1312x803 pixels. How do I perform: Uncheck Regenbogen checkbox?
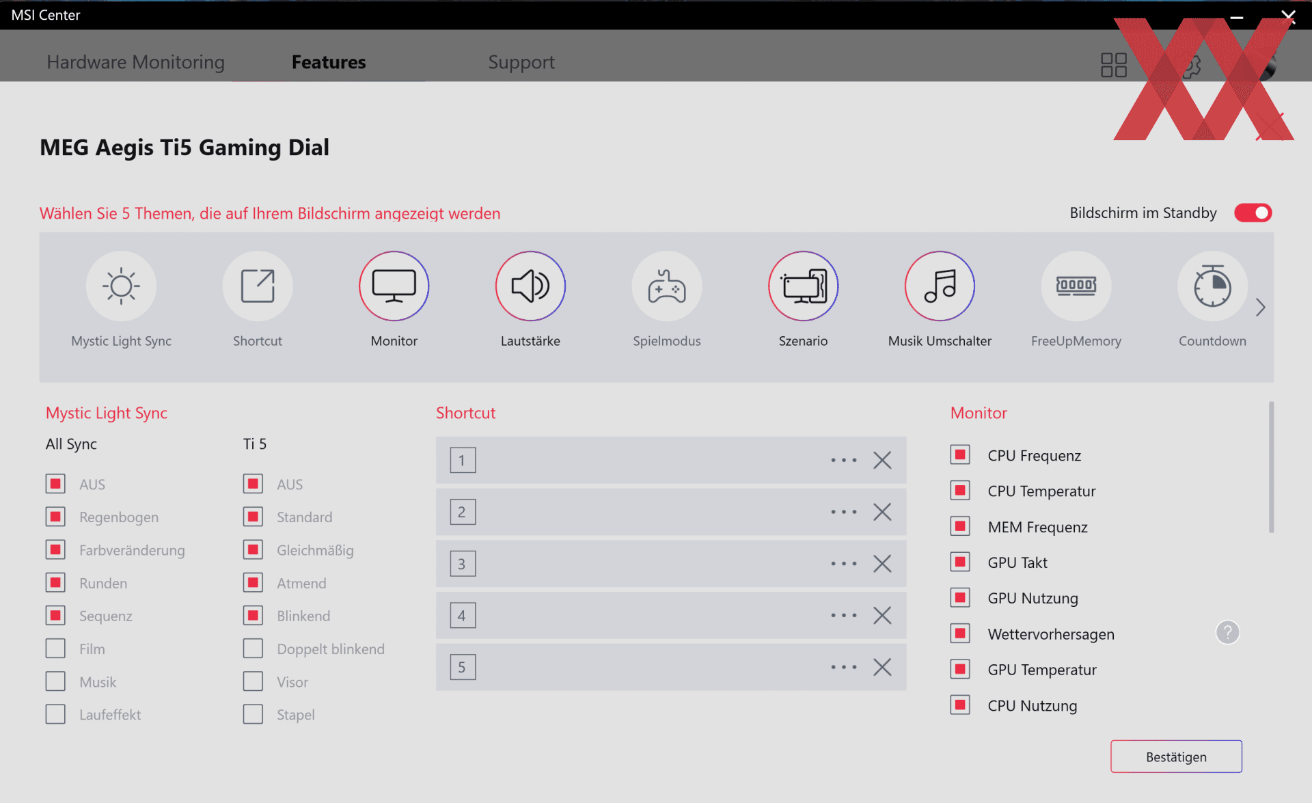pyautogui.click(x=55, y=517)
